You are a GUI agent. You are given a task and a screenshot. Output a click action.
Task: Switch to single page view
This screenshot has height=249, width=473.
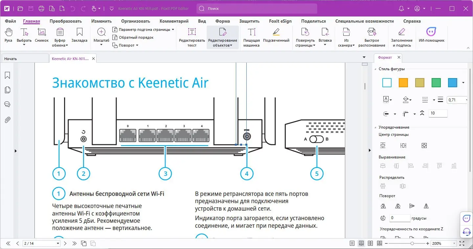pos(352,243)
